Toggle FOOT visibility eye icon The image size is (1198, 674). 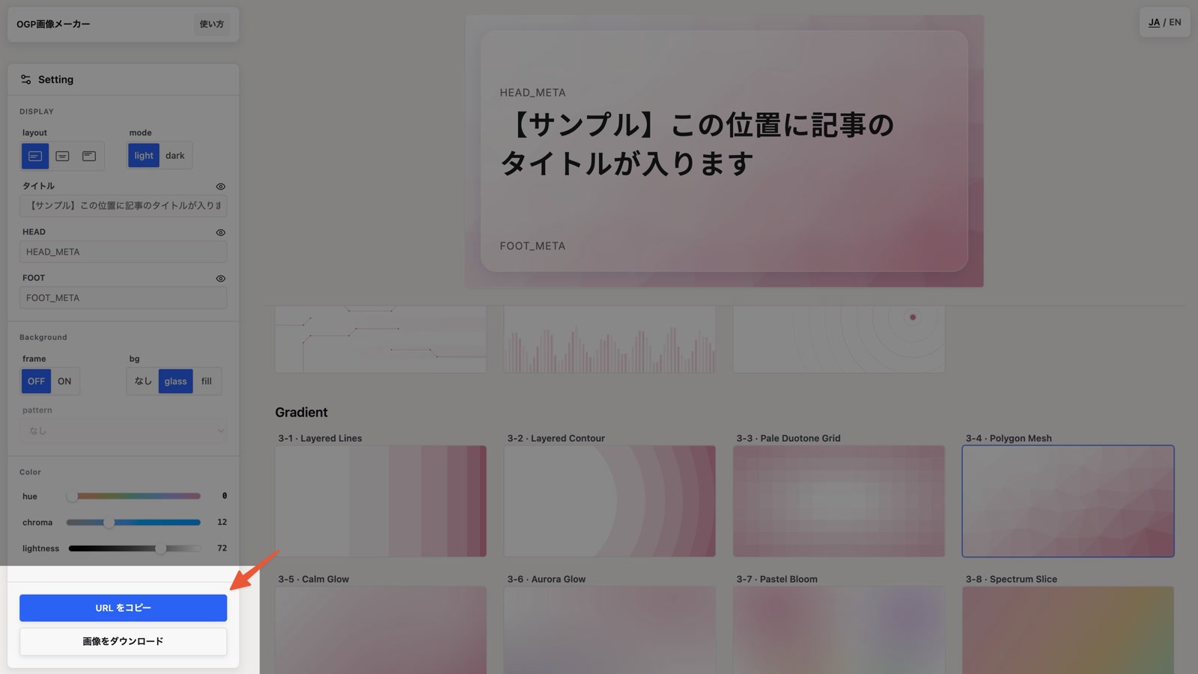[x=220, y=279]
